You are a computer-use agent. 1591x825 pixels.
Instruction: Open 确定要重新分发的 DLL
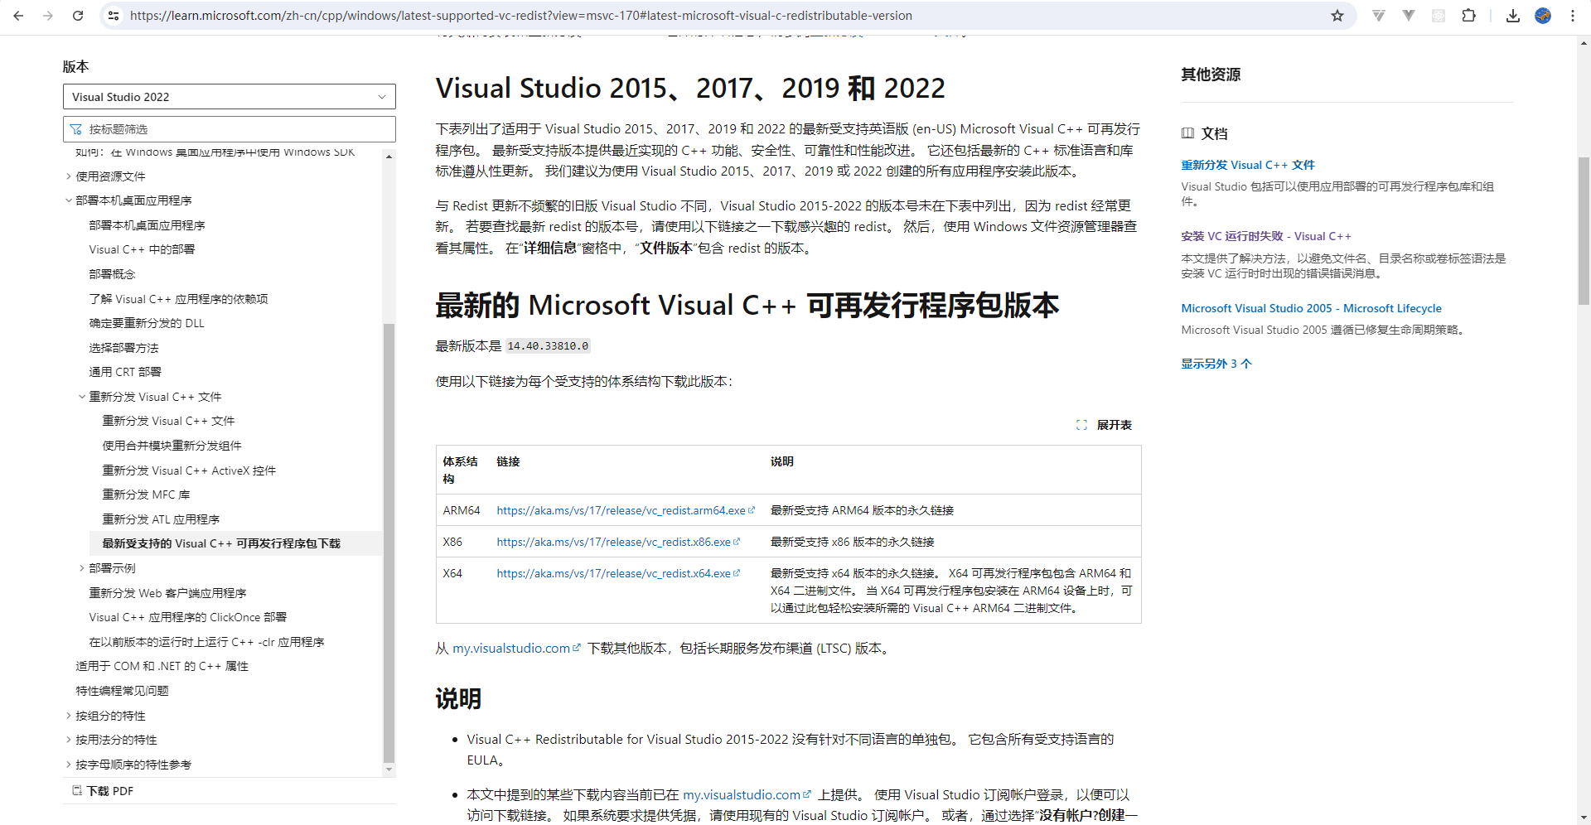[x=147, y=323]
